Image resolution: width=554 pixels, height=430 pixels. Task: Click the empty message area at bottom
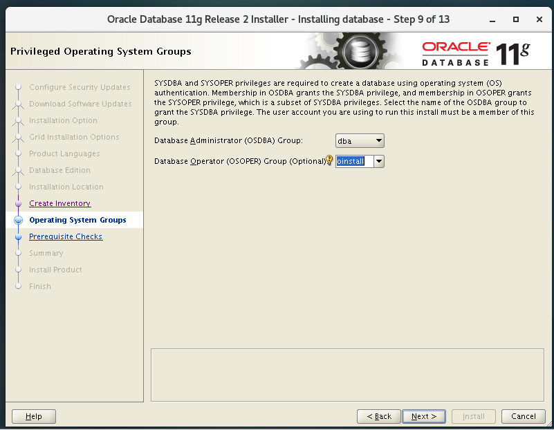coord(347,375)
